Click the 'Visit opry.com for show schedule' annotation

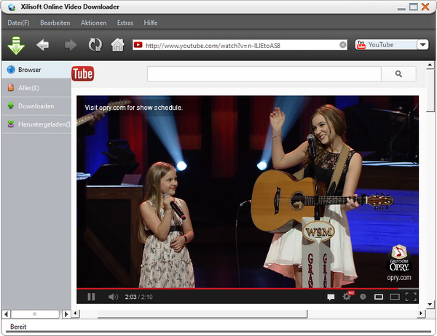pyautogui.click(x=134, y=108)
